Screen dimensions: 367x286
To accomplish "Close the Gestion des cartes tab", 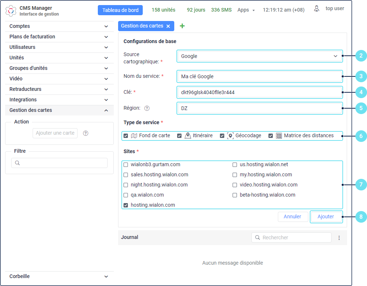I will pyautogui.click(x=168, y=26).
